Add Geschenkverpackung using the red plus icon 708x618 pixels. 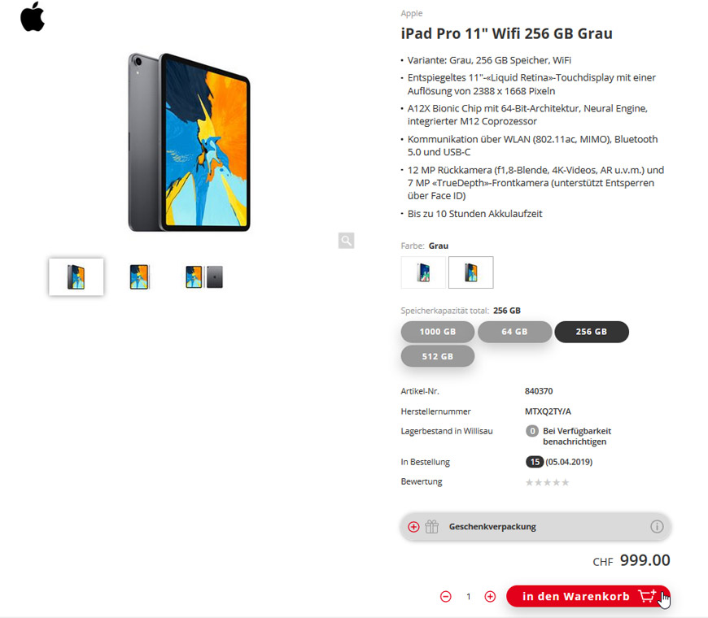(413, 526)
